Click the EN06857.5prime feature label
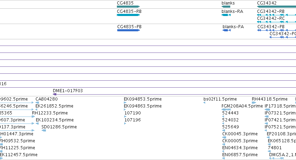 [240, 154]
